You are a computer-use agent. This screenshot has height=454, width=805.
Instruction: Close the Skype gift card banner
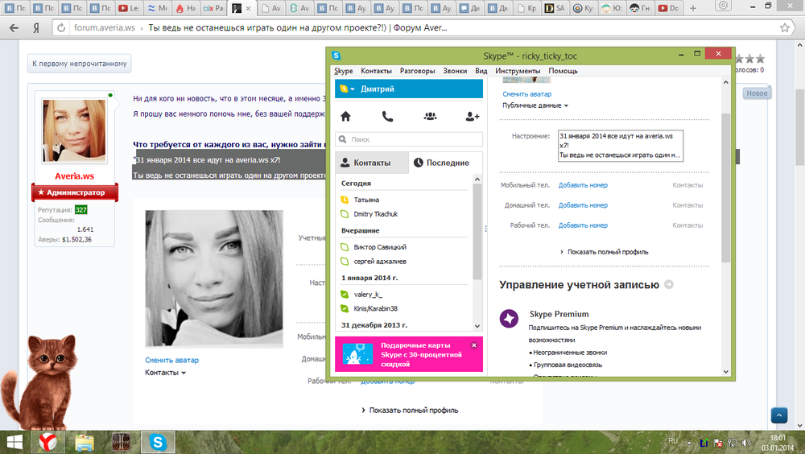[474, 345]
